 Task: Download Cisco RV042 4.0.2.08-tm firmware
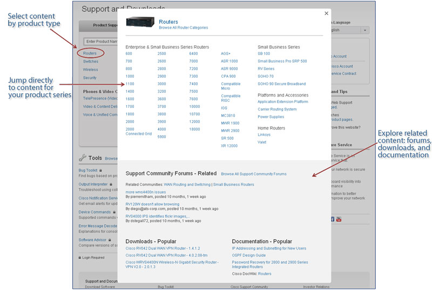[x=167, y=256]
